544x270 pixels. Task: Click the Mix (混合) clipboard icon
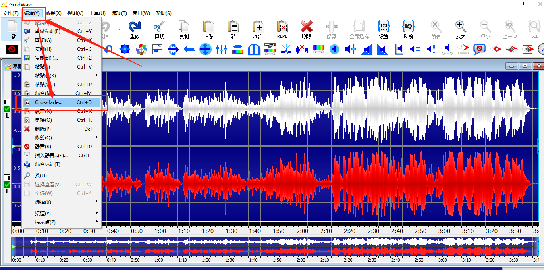tap(257, 27)
